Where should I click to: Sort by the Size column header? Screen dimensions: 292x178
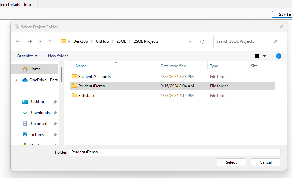[254, 66]
